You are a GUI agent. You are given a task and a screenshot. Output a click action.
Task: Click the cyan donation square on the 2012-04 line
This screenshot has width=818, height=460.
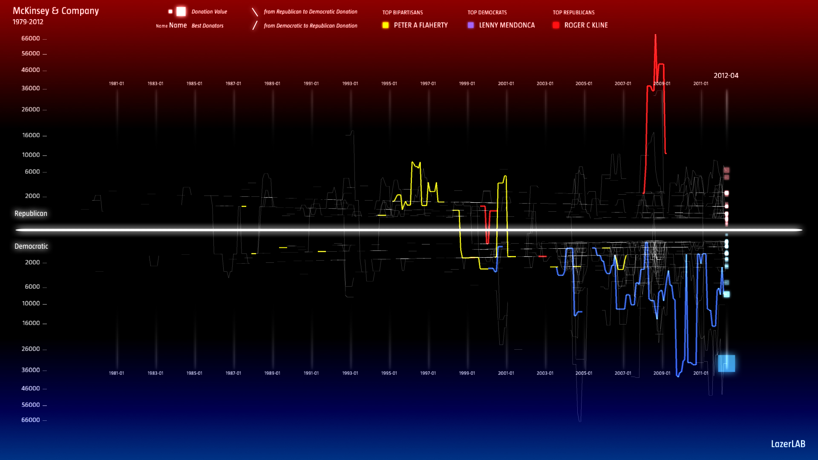click(727, 294)
